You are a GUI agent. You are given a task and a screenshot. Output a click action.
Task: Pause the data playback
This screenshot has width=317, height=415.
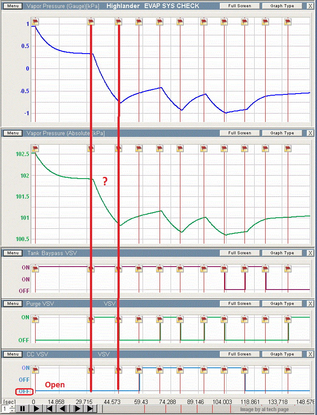(23, 409)
